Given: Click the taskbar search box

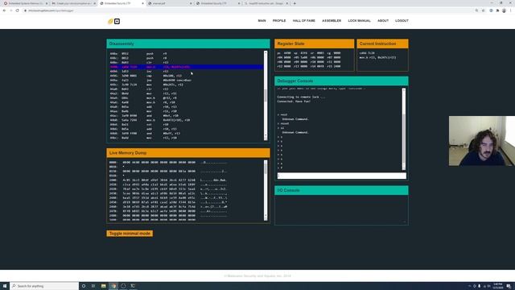Looking at the screenshot, I should pos(44,286).
